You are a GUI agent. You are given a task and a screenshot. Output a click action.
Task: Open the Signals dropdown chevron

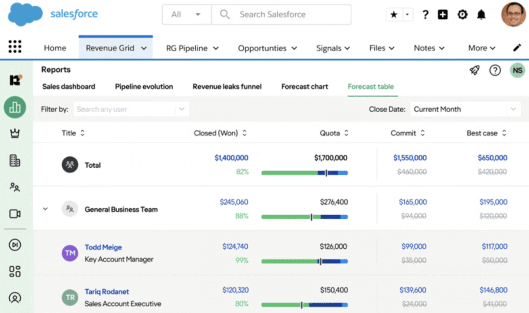coord(347,48)
